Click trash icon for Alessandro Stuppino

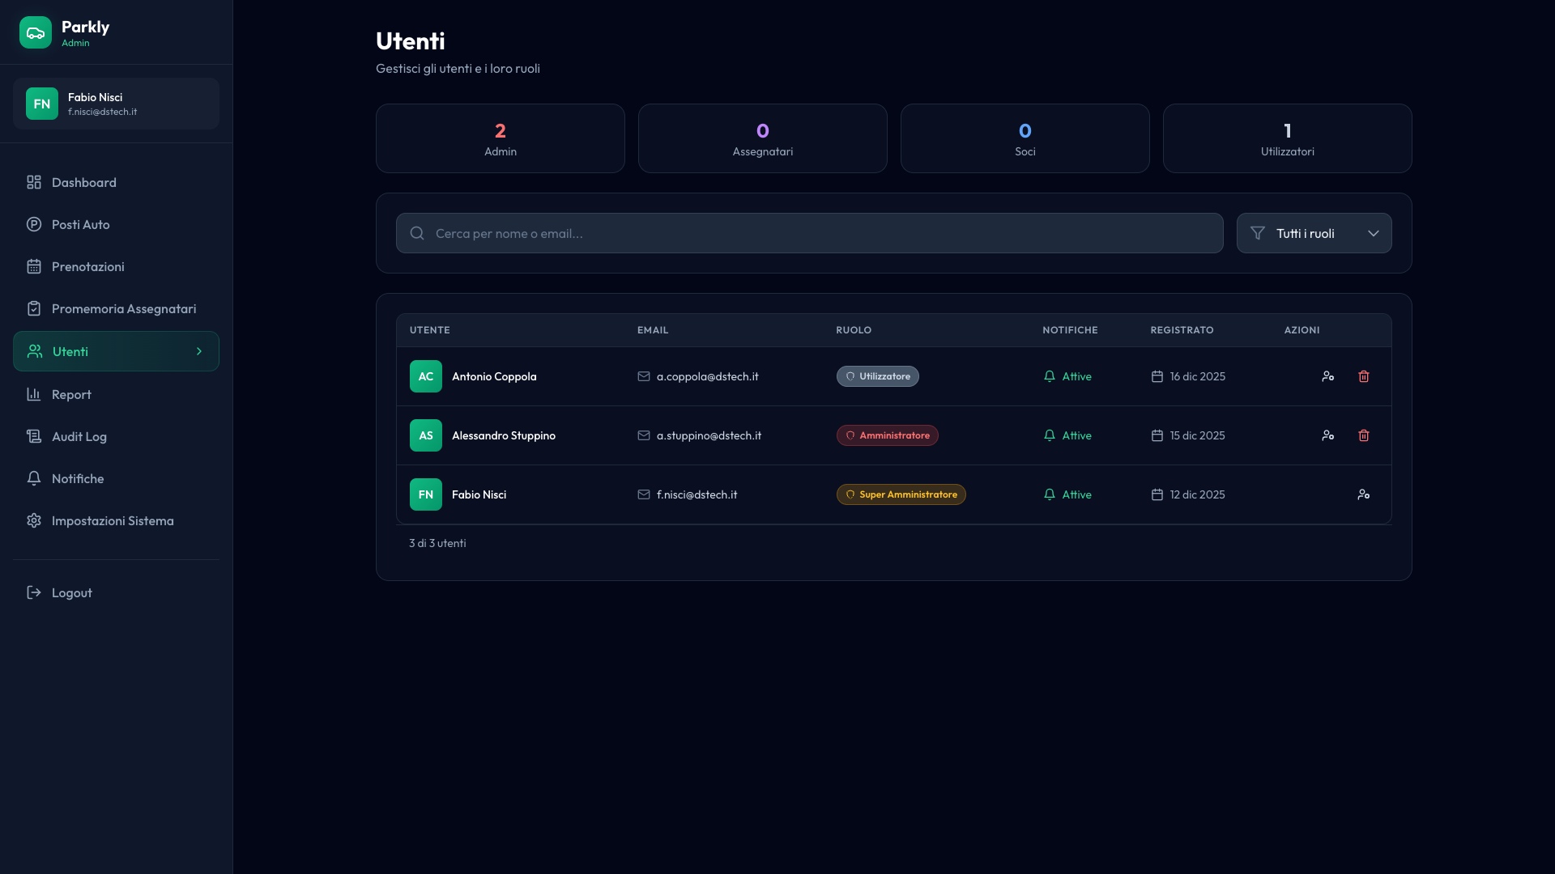coord(1364,435)
